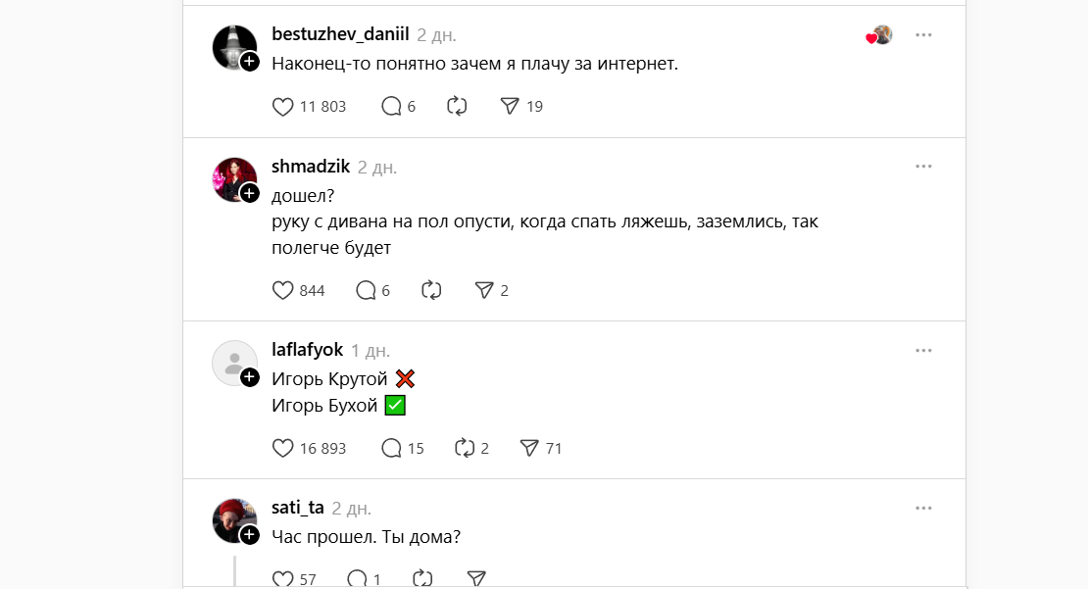The image size is (1088, 589).
Task: Share laflafyok's comment with the paper plane icon
Action: 530,448
